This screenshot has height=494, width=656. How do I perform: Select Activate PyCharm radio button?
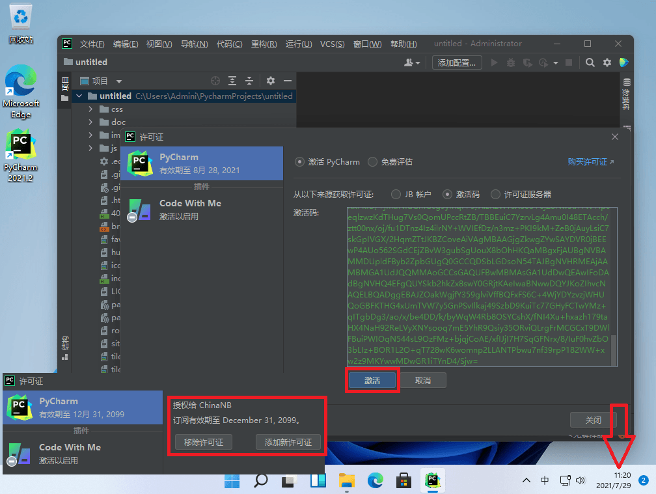[x=299, y=162]
